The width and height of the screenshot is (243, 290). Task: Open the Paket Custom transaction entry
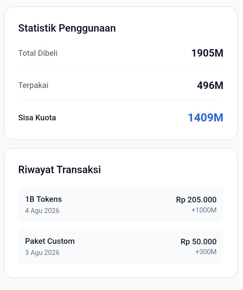121,246
